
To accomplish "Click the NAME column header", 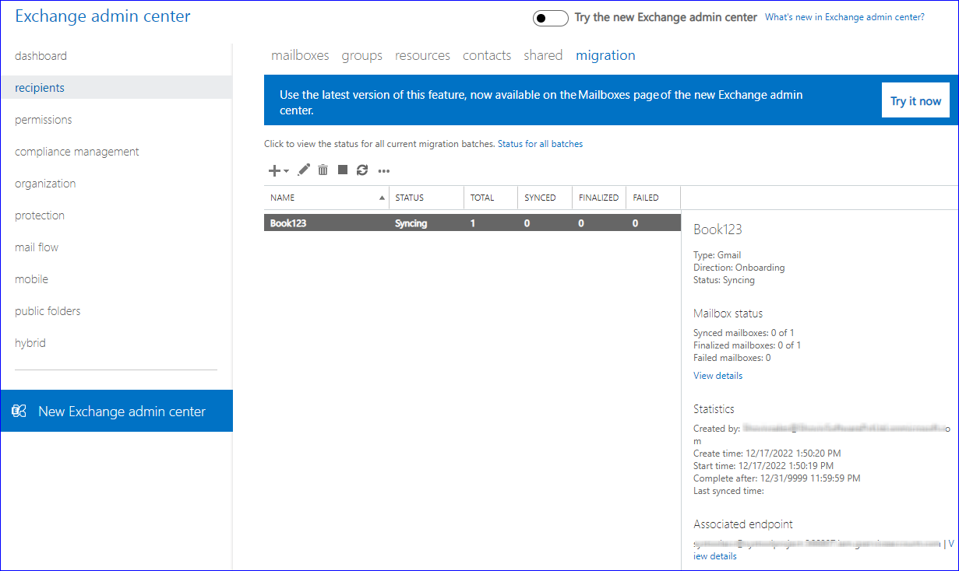I will [326, 198].
